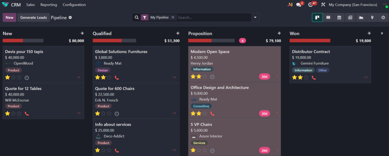Click Design tag on Global Solutions card
Image resolution: width=389 pixels, height=156 pixels.
point(103,70)
